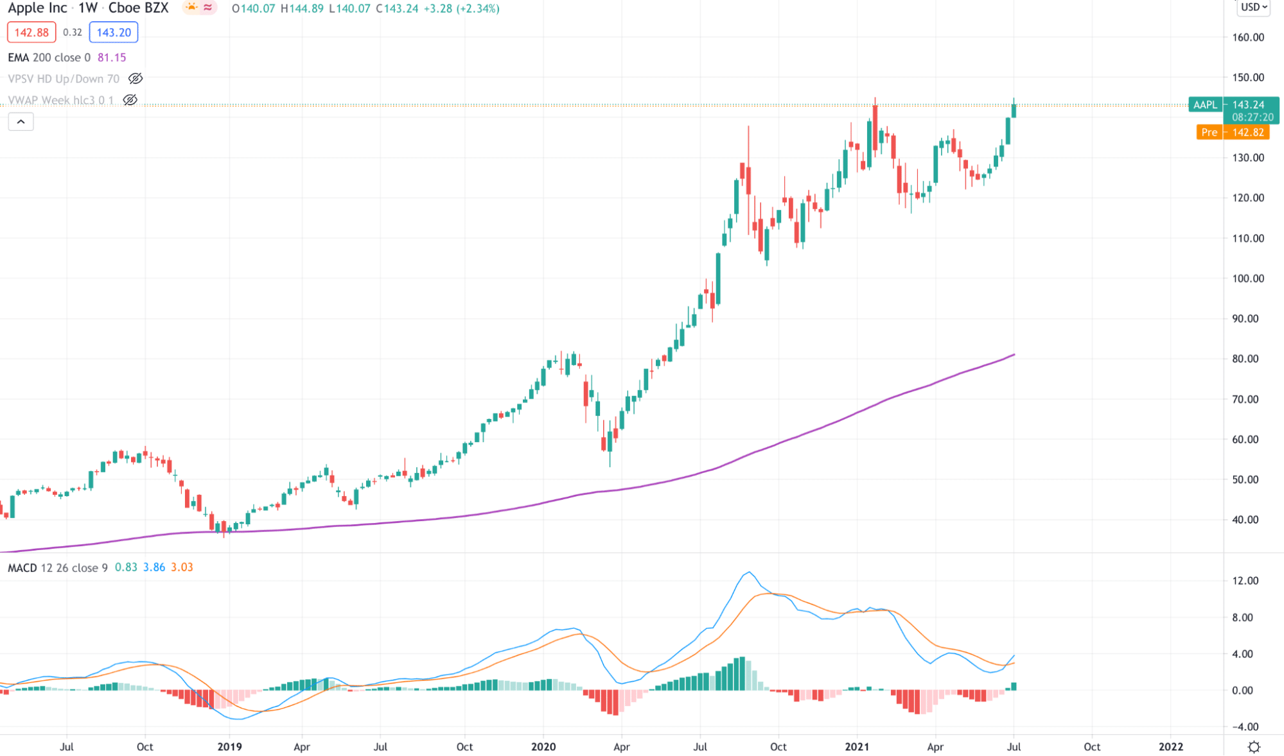
Task: Click the 40.00 price axis label
Action: [1245, 520]
